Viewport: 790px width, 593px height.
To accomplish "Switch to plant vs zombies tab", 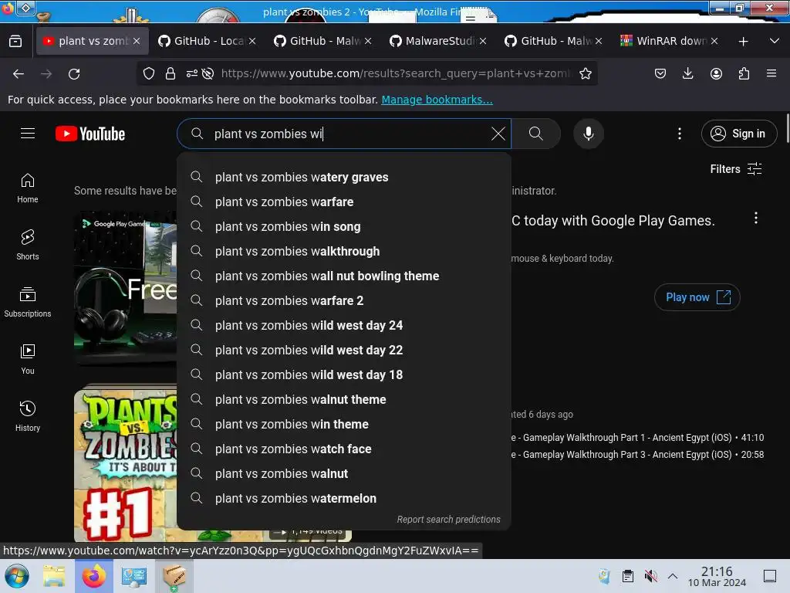I will pyautogui.click(x=93, y=41).
